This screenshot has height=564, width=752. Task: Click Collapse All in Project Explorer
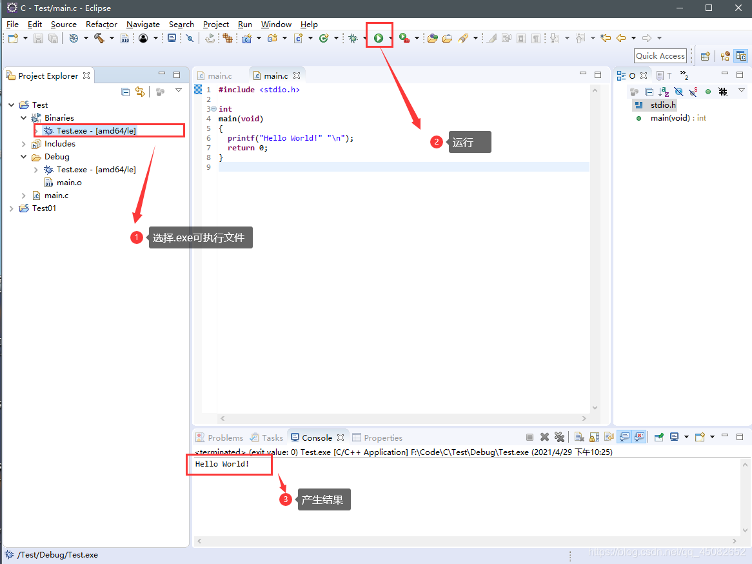point(126,92)
